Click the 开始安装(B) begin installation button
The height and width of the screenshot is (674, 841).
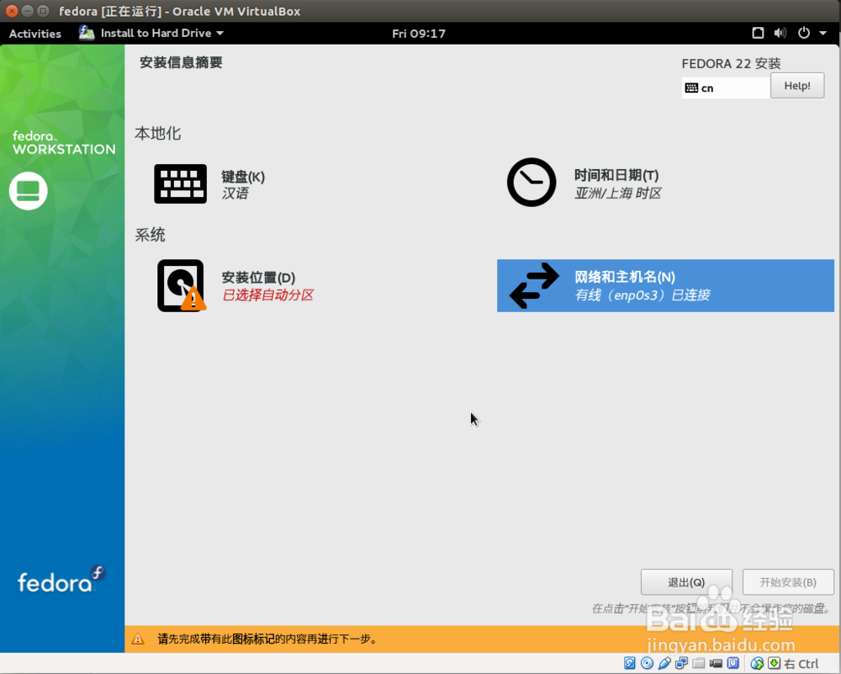[788, 582]
